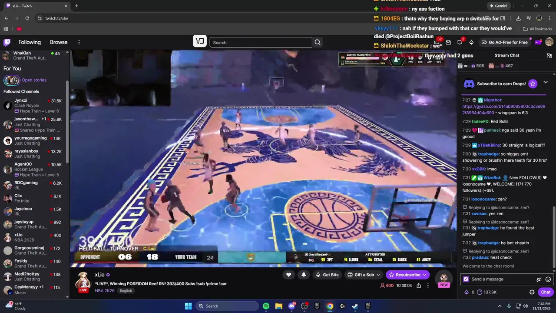Select the xLie - Twitch browser tab
556x313 pixels.
pos(36,6)
